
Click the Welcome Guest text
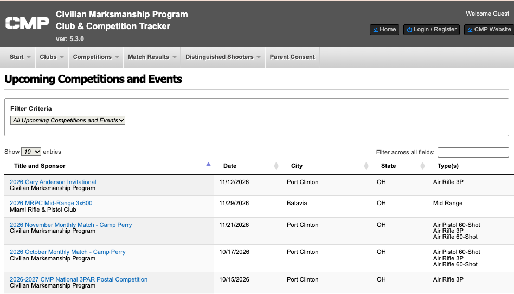point(487,14)
